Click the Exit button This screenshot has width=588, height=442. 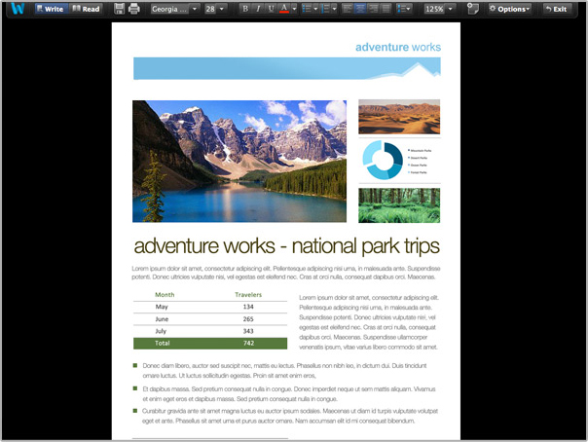click(x=556, y=9)
